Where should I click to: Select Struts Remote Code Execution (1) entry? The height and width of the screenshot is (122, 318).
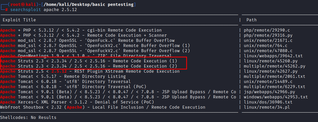[92, 61]
